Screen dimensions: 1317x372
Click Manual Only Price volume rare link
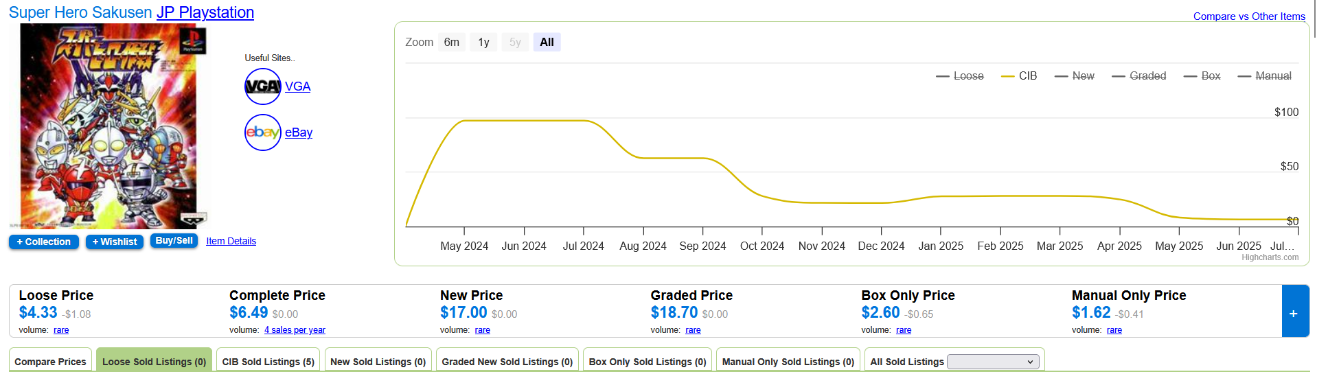coord(1114,330)
